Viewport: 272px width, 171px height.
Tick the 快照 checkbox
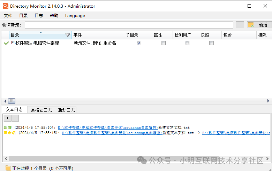click(x=211, y=43)
